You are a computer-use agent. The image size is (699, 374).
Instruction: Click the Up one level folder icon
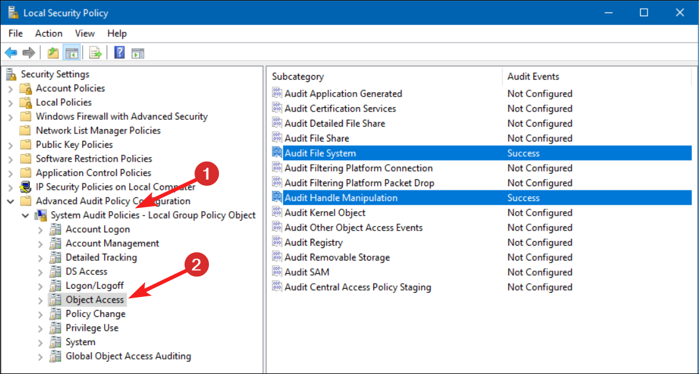(x=53, y=53)
